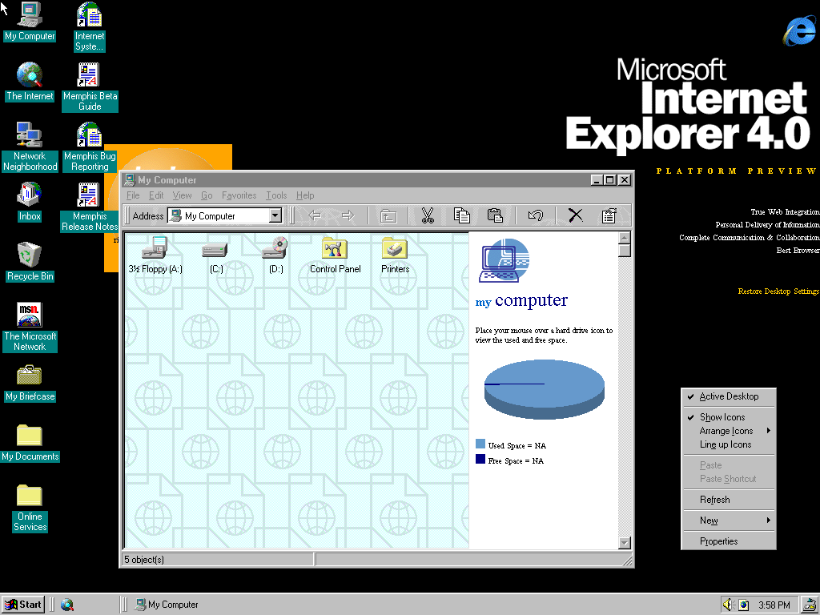Select the Recycle Bin desktop icon
The image size is (820, 615).
(x=30, y=255)
